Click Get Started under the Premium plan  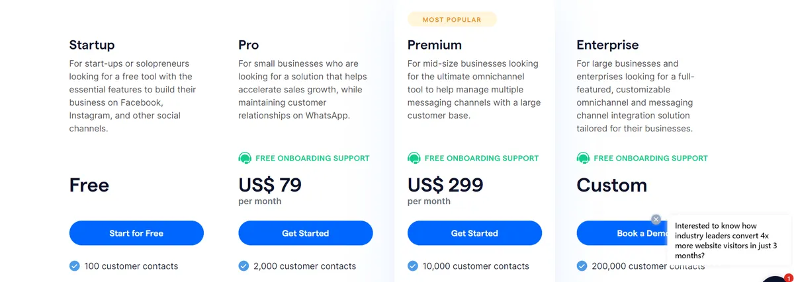474,233
